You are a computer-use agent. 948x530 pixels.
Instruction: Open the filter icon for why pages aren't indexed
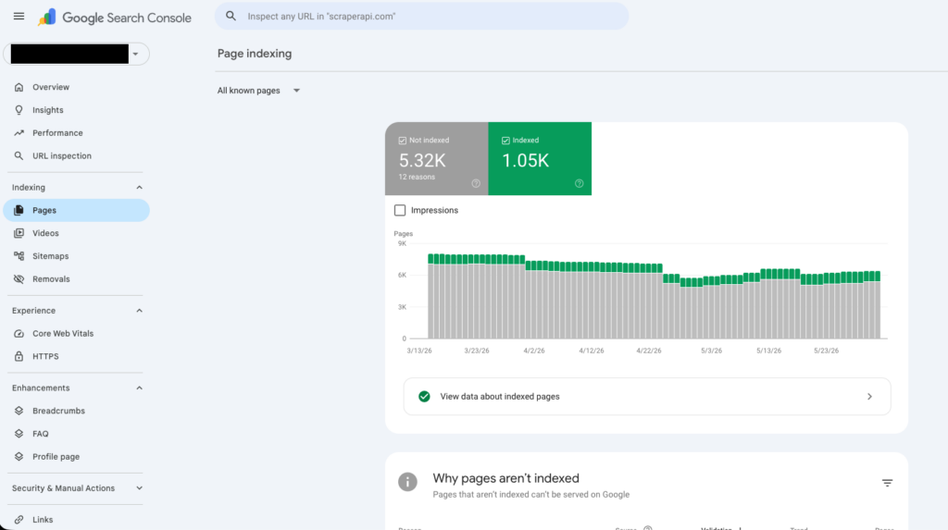[887, 483]
